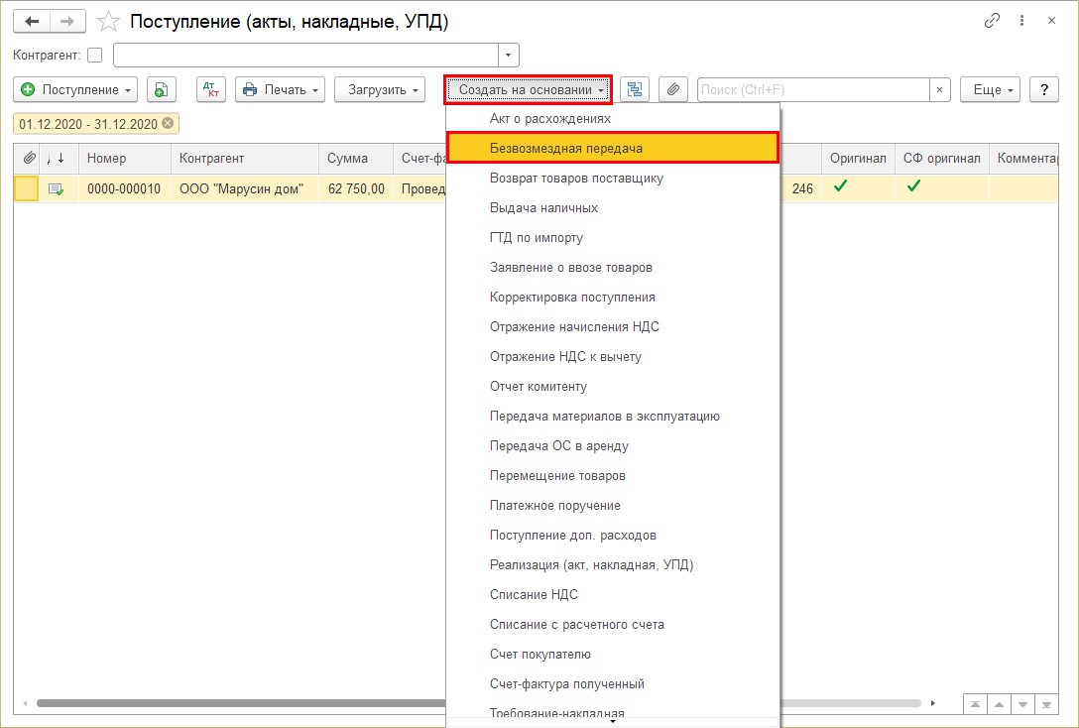Select Выдача наличных
This screenshot has width=1079, height=728.
(x=613, y=208)
